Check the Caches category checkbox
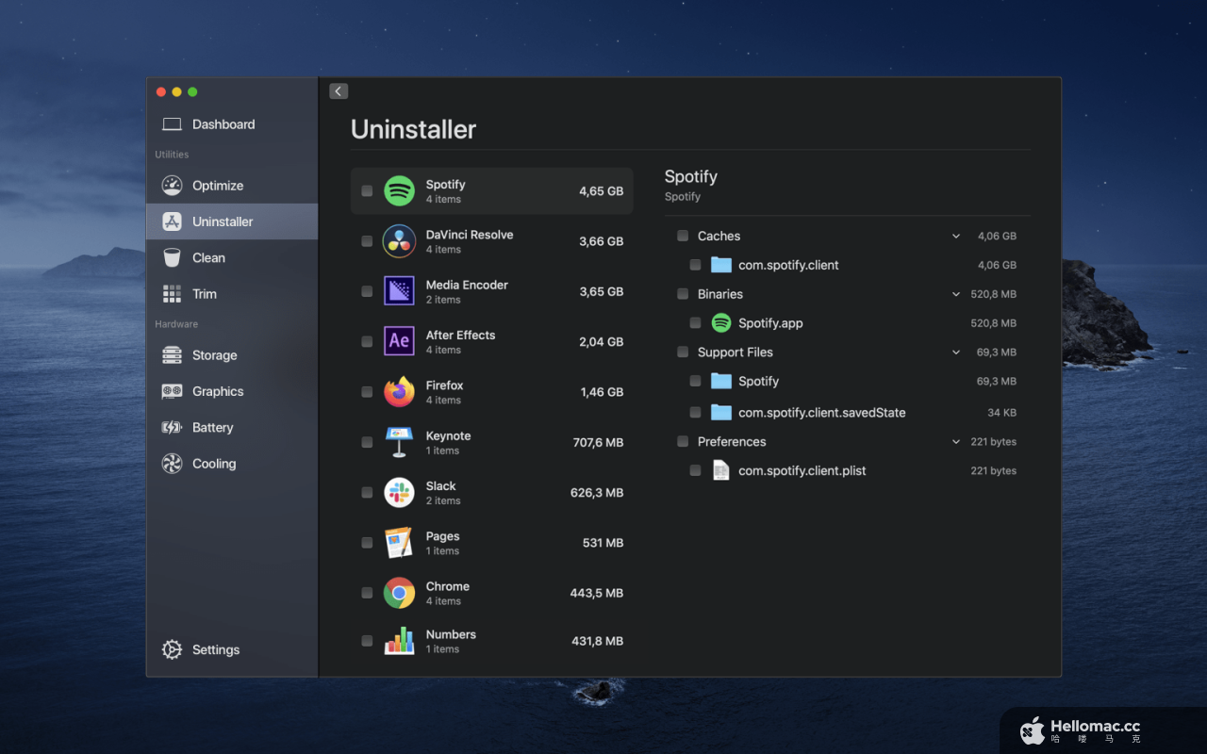Screen dimensions: 1207x754 point(683,236)
